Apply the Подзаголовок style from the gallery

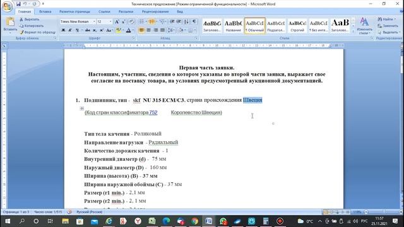[x=276, y=25]
